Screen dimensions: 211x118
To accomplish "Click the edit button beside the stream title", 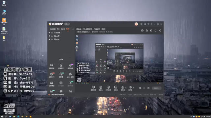I will (103, 29).
